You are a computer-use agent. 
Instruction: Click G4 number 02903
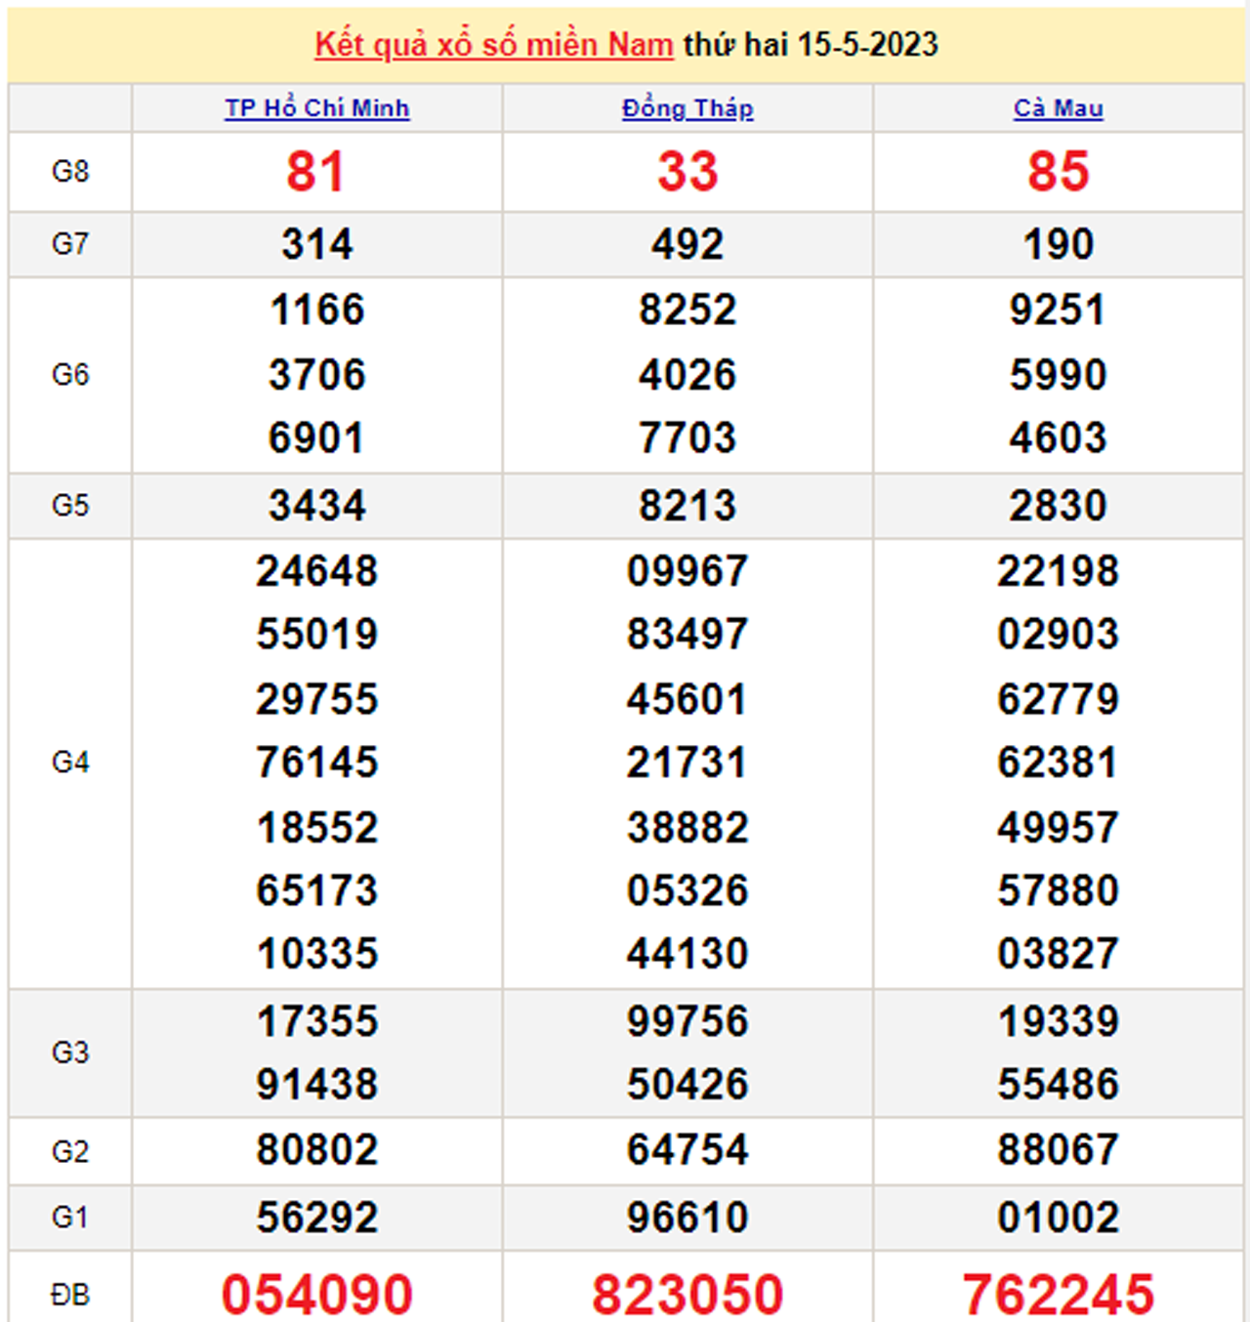point(1058,635)
